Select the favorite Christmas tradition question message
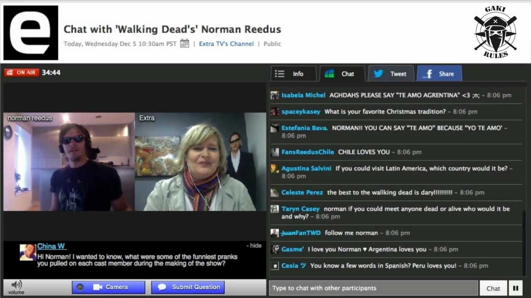 (x=385, y=112)
